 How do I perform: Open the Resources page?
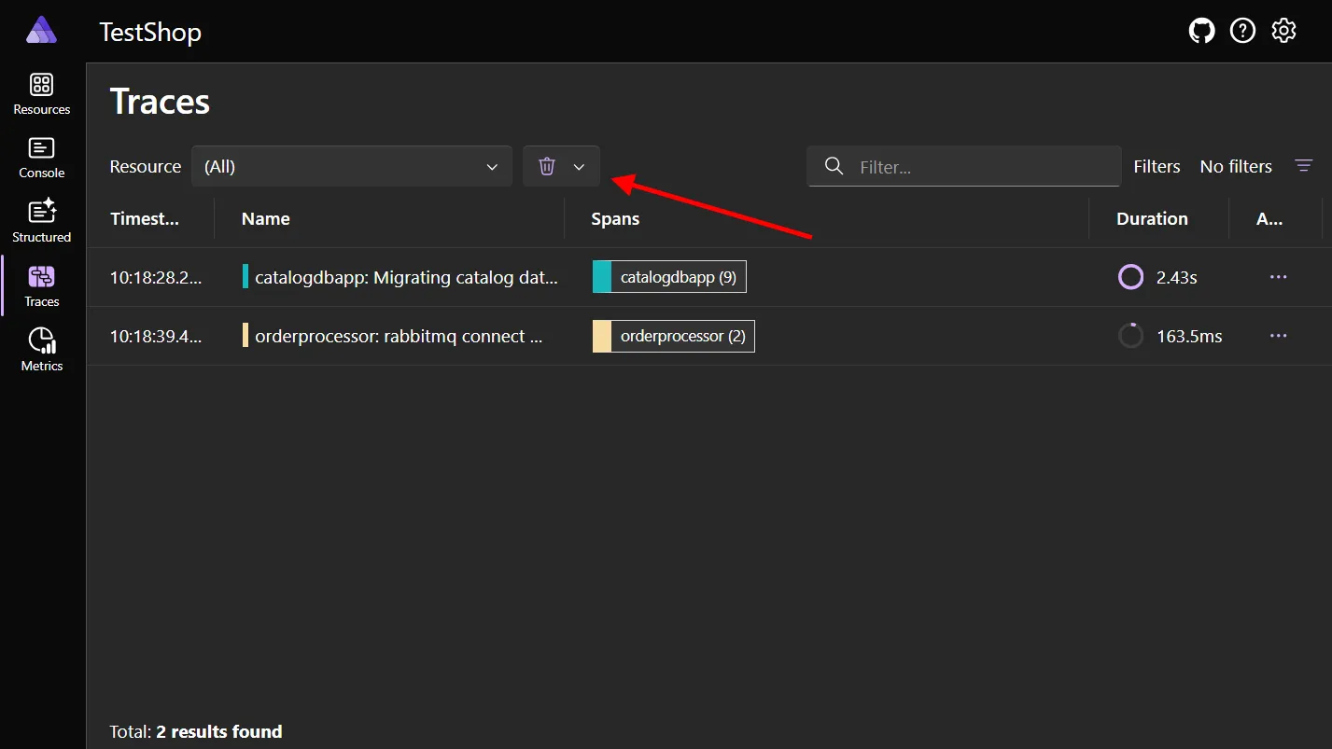41,92
